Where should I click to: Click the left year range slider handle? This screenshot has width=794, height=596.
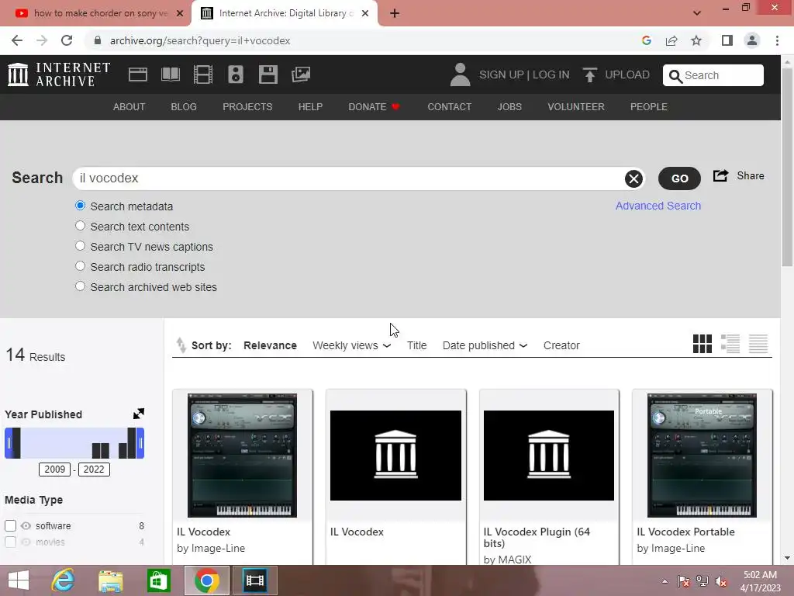pos(9,443)
